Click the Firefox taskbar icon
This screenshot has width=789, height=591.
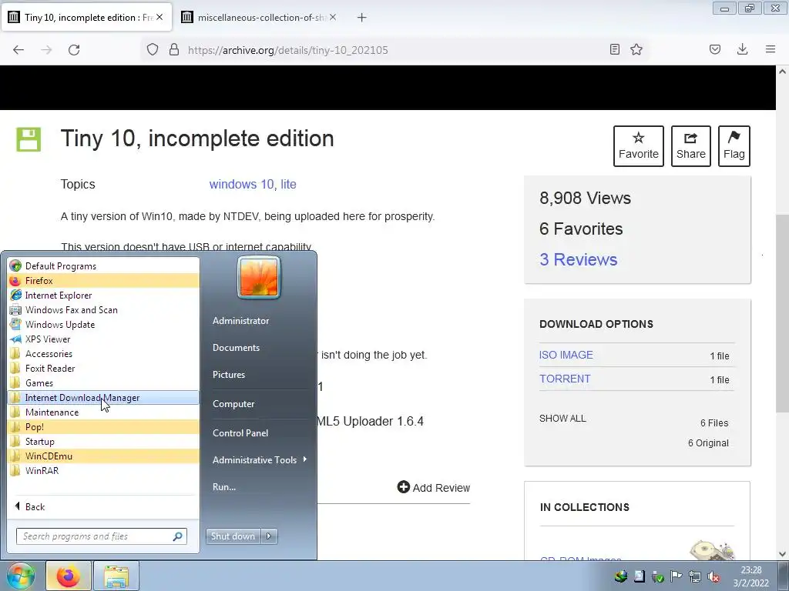tap(69, 576)
